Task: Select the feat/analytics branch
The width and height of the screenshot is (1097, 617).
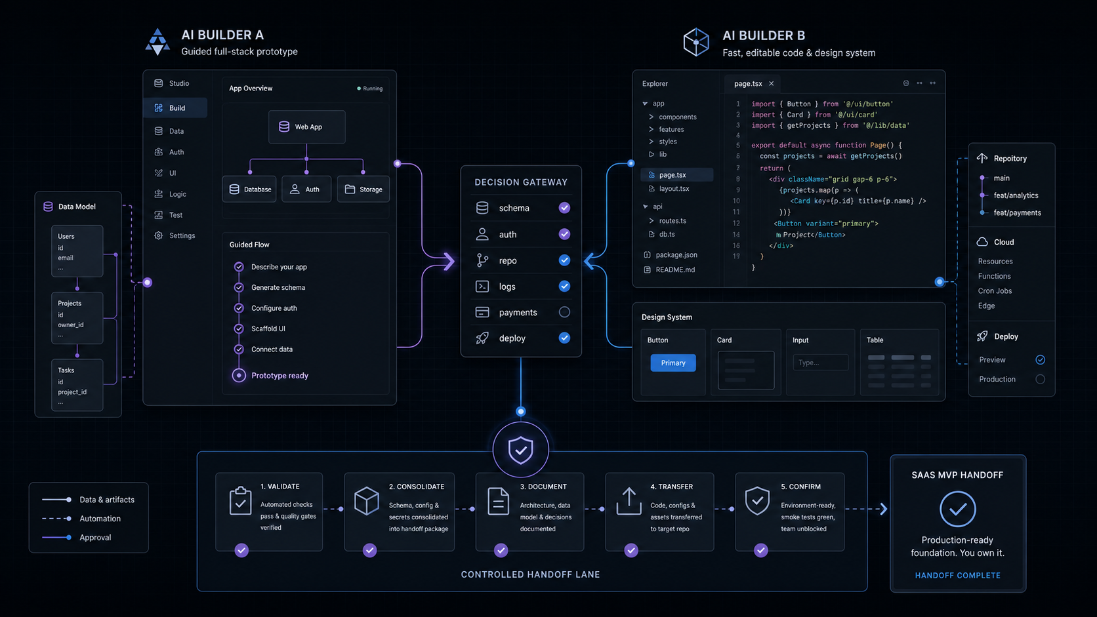Action: pos(1016,195)
